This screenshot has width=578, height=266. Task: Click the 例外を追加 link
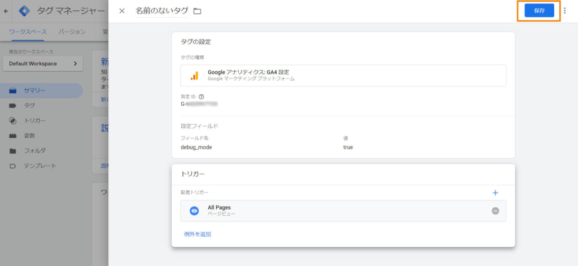[198, 234]
